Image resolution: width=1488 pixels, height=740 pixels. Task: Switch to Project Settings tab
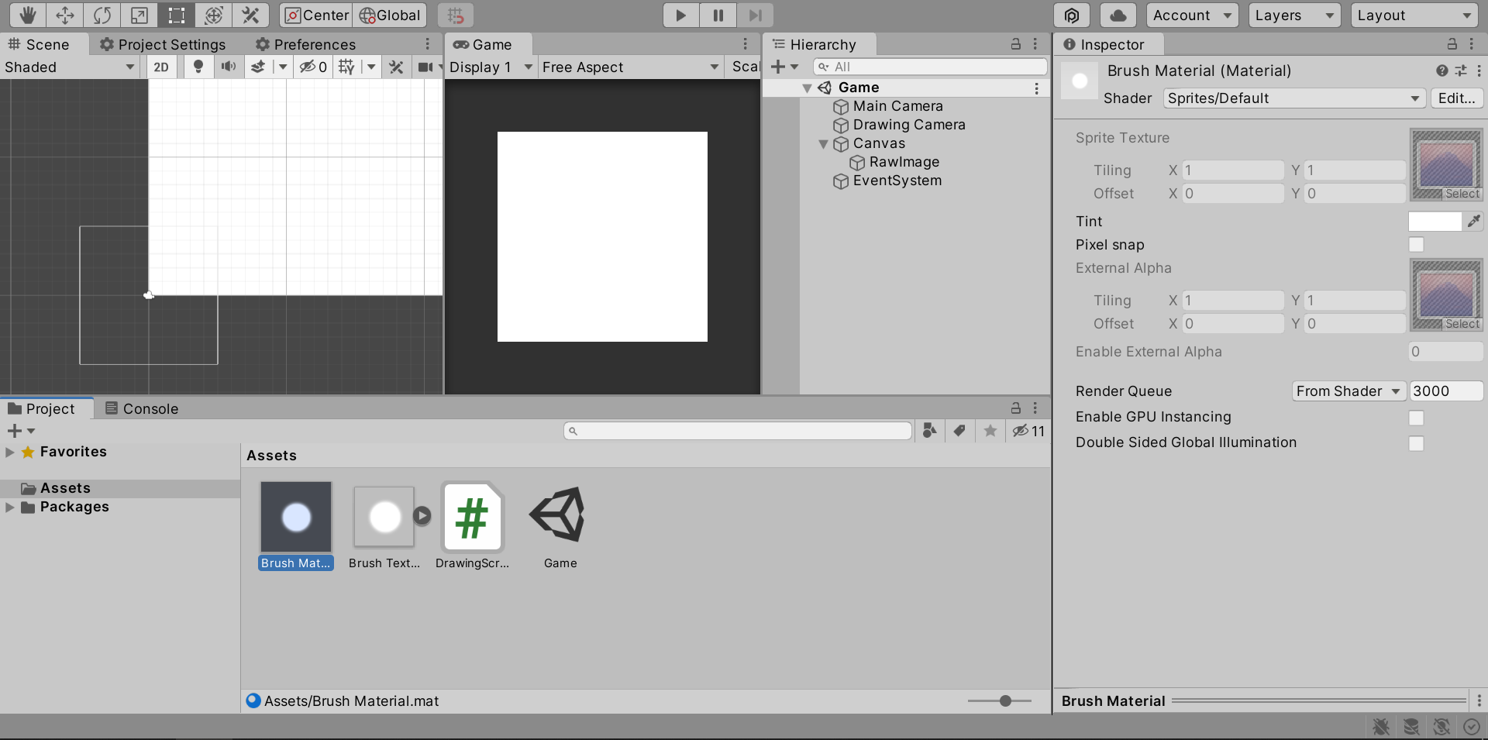tap(163, 44)
